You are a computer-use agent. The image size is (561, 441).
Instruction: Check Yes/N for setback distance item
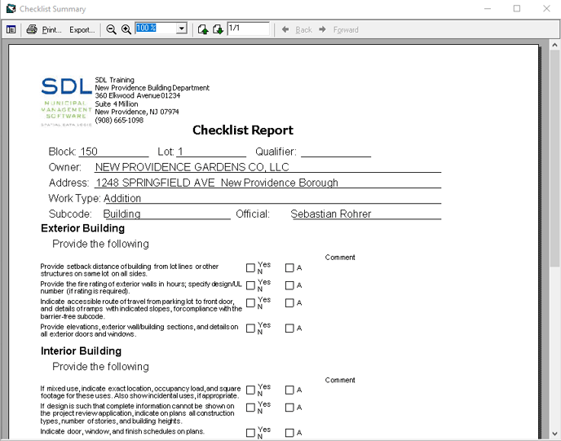[250, 268]
